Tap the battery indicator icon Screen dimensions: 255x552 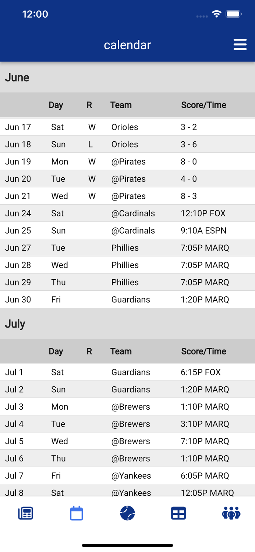point(233,13)
